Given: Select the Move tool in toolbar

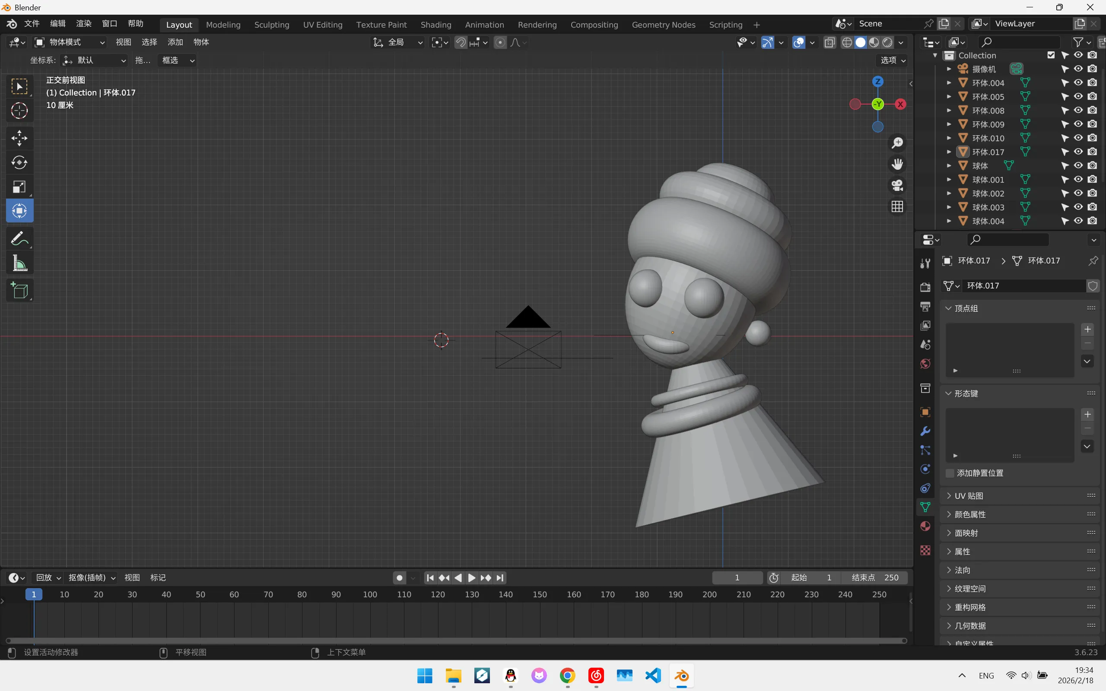Looking at the screenshot, I should tap(19, 138).
